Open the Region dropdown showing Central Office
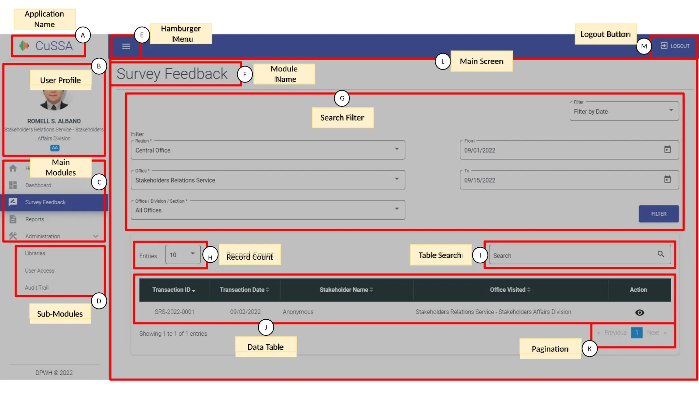 click(268, 150)
